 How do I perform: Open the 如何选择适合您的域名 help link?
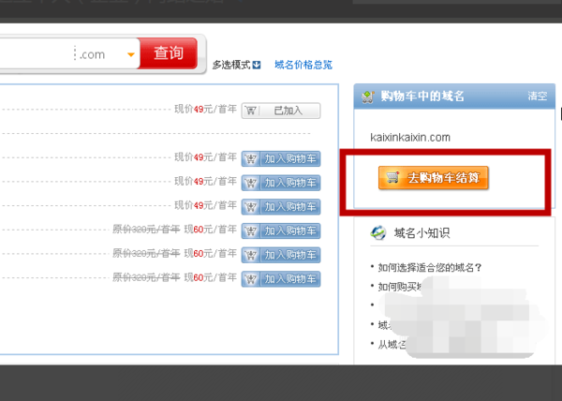click(x=431, y=267)
